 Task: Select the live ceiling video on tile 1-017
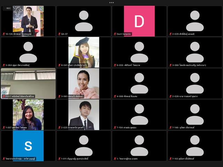pyautogui.click(x=28, y=83)
